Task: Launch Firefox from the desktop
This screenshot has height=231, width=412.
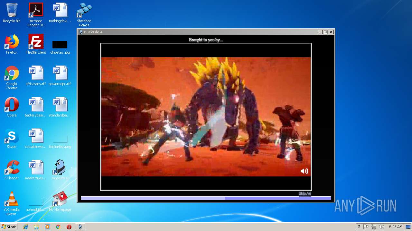Action: pos(12,45)
